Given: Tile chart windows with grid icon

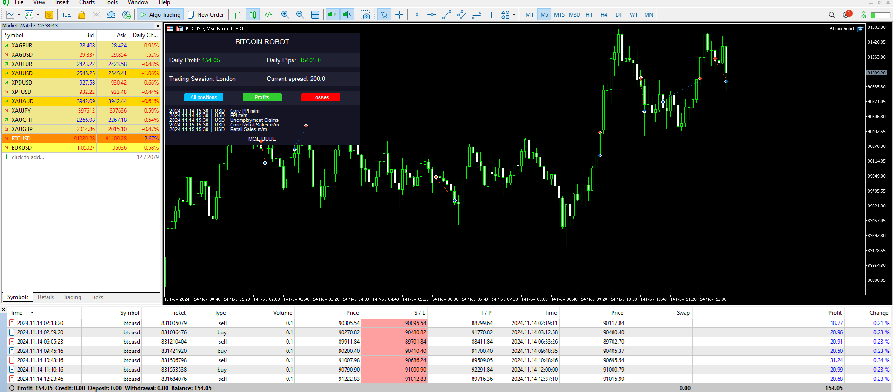Looking at the screenshot, I should [315, 15].
